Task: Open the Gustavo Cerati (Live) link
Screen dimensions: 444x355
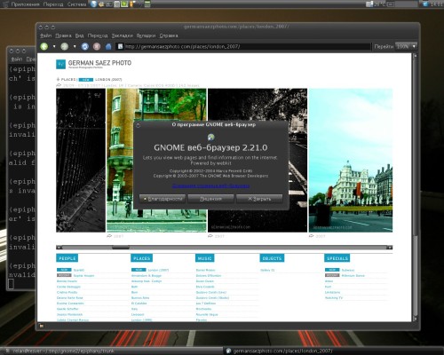Action: click(x=211, y=292)
